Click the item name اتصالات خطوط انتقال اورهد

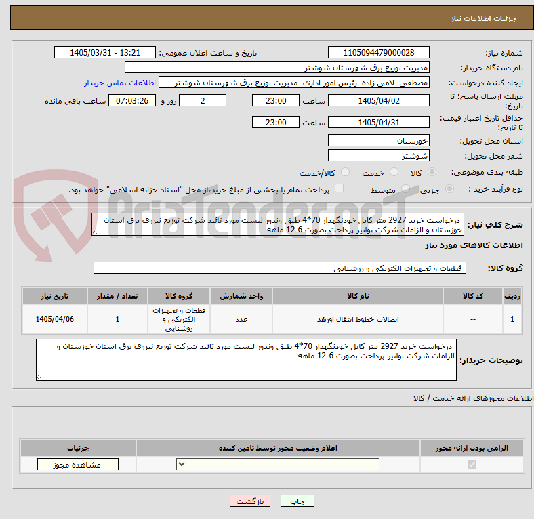coord(358,319)
